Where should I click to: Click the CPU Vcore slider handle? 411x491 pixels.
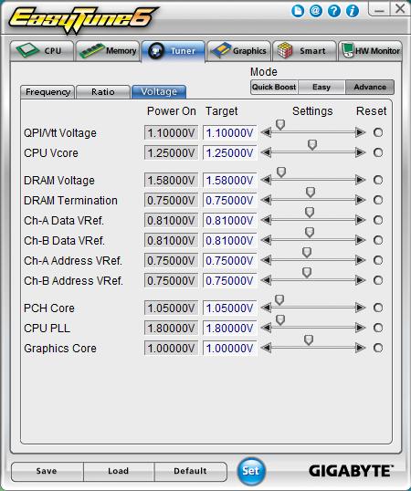pyautogui.click(x=312, y=145)
